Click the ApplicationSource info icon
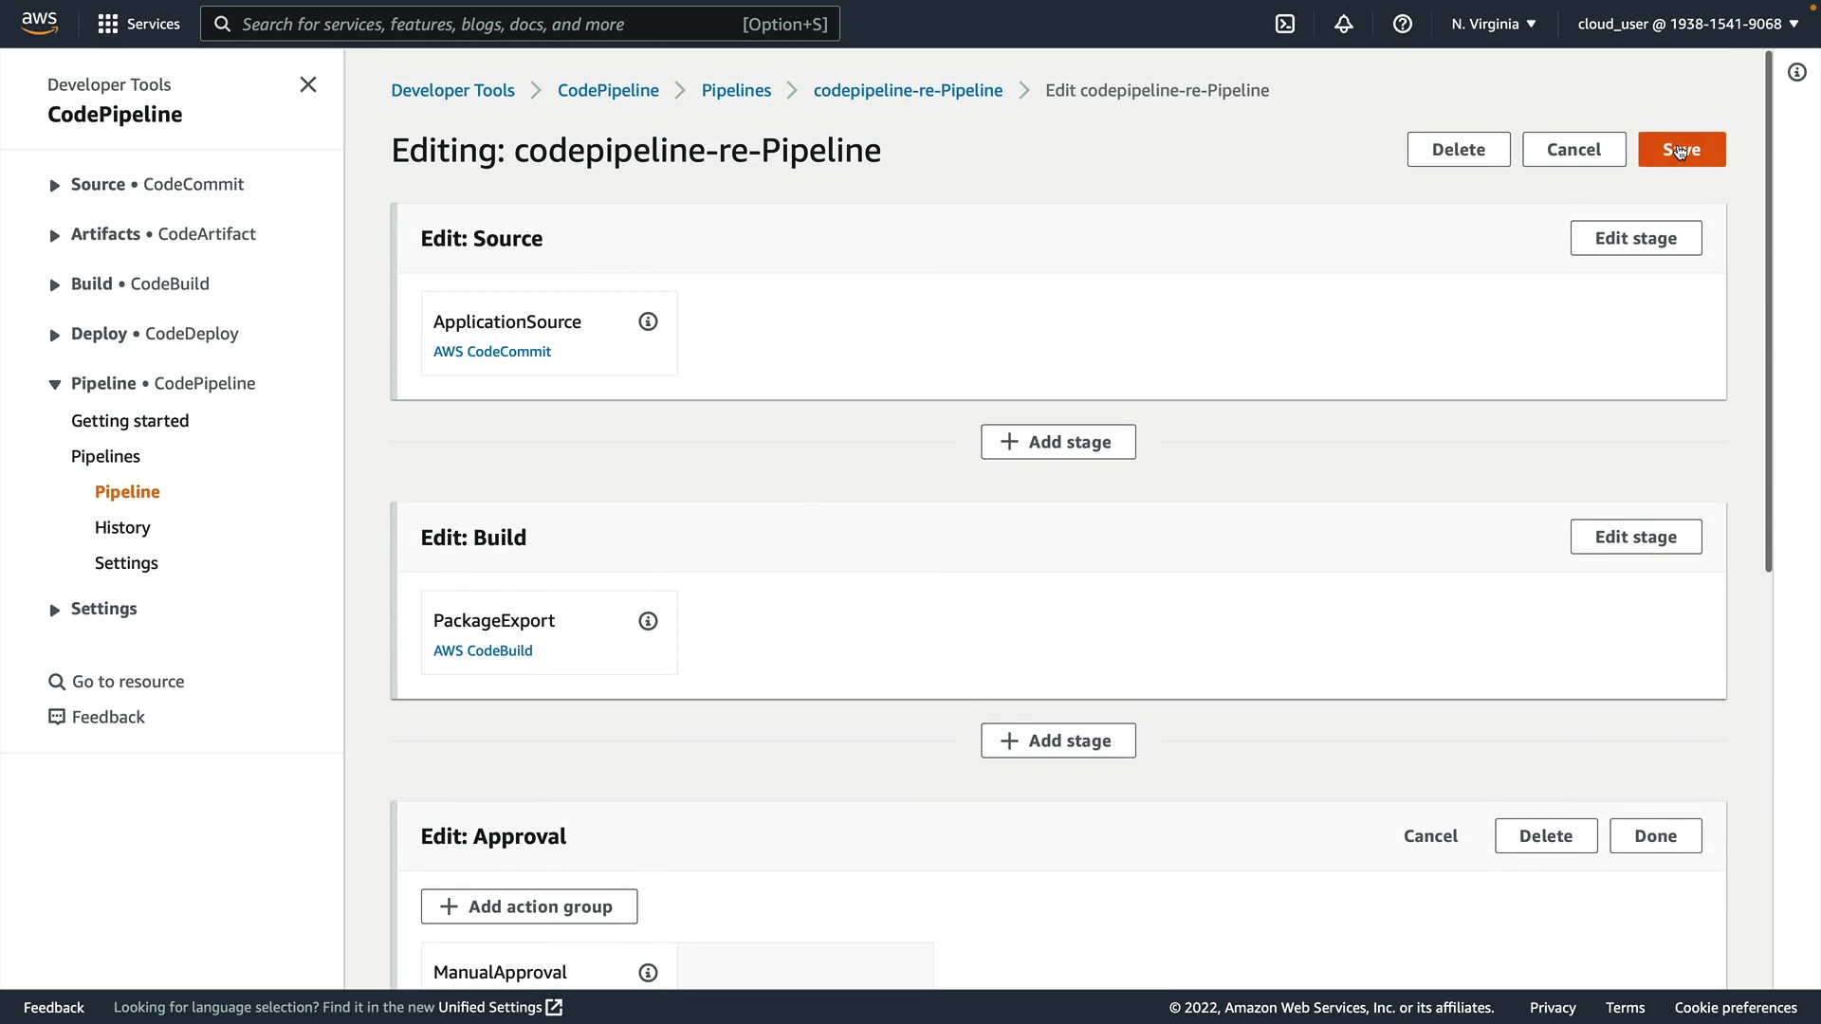1821x1024 pixels. pos(648,321)
